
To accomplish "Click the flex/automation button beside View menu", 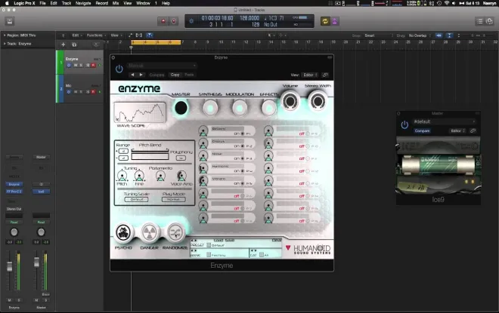I will (x=131, y=35).
